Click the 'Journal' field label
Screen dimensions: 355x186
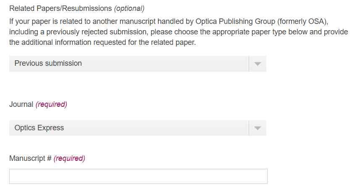click(21, 104)
